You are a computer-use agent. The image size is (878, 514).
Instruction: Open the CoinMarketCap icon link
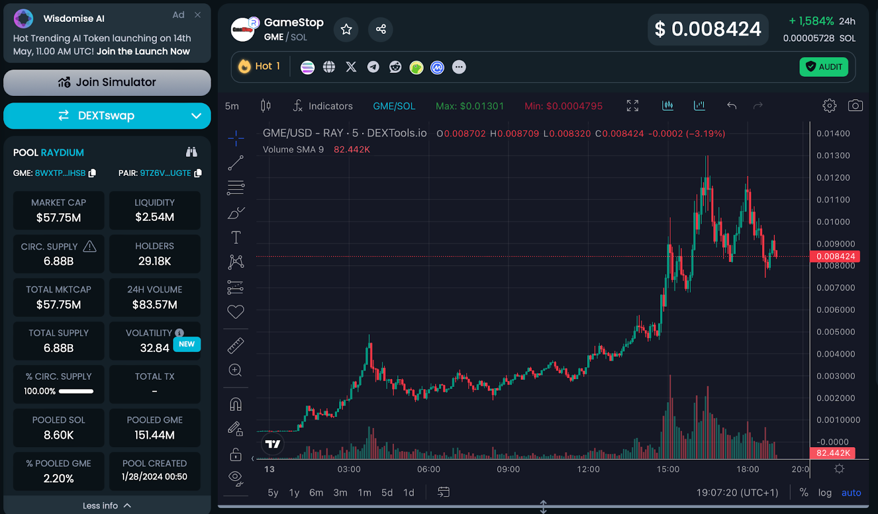(x=437, y=67)
